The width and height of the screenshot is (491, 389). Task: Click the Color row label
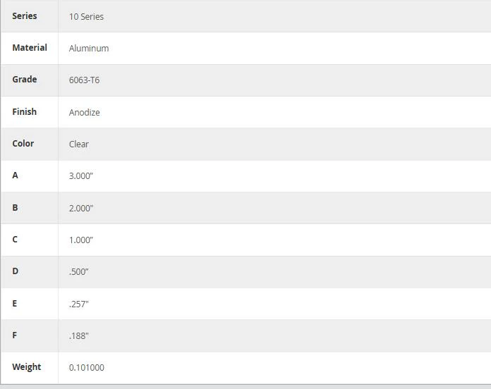pos(23,143)
